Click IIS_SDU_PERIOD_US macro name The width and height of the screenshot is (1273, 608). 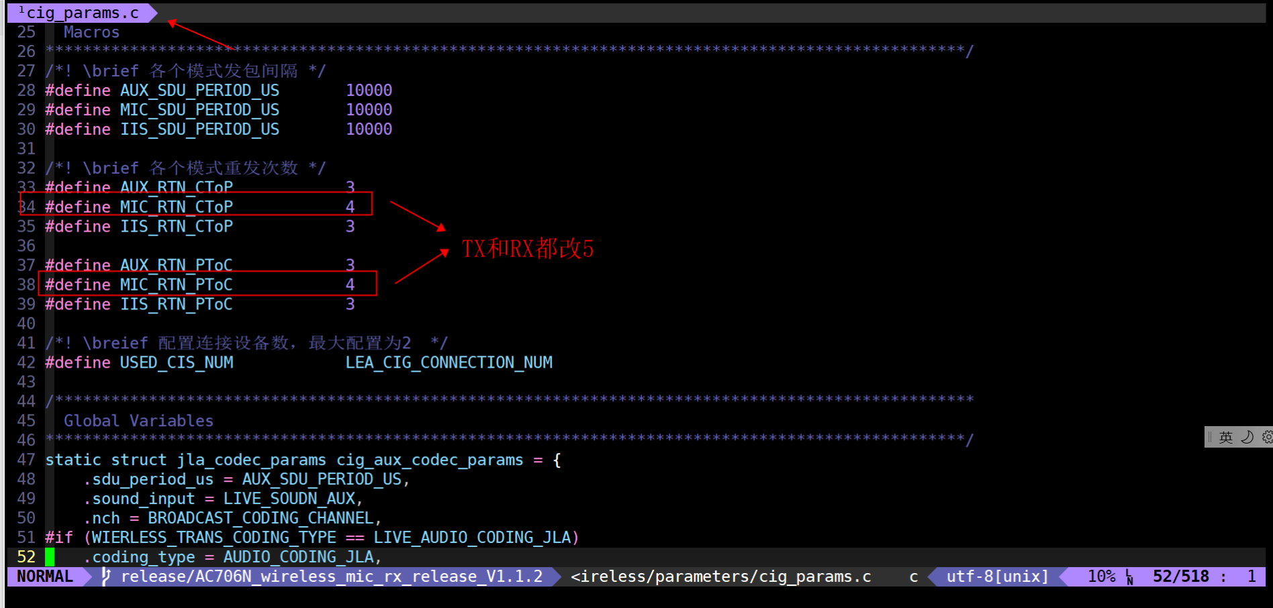[199, 130]
